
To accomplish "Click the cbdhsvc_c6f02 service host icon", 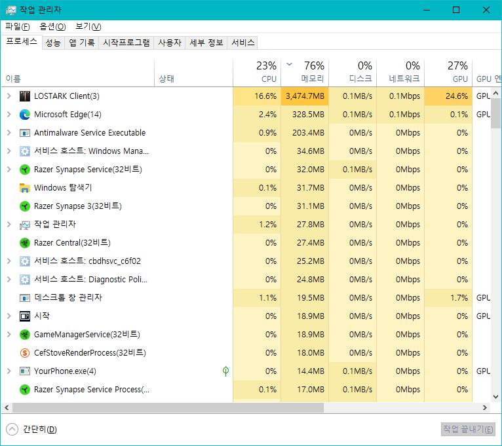I will click(x=25, y=261).
